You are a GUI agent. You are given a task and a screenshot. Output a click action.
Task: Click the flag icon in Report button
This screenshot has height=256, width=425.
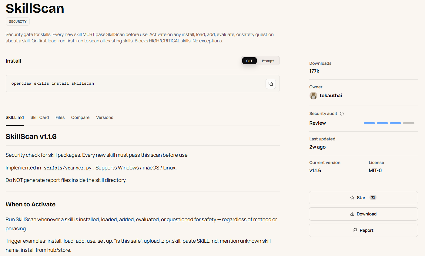pyautogui.click(x=355, y=230)
